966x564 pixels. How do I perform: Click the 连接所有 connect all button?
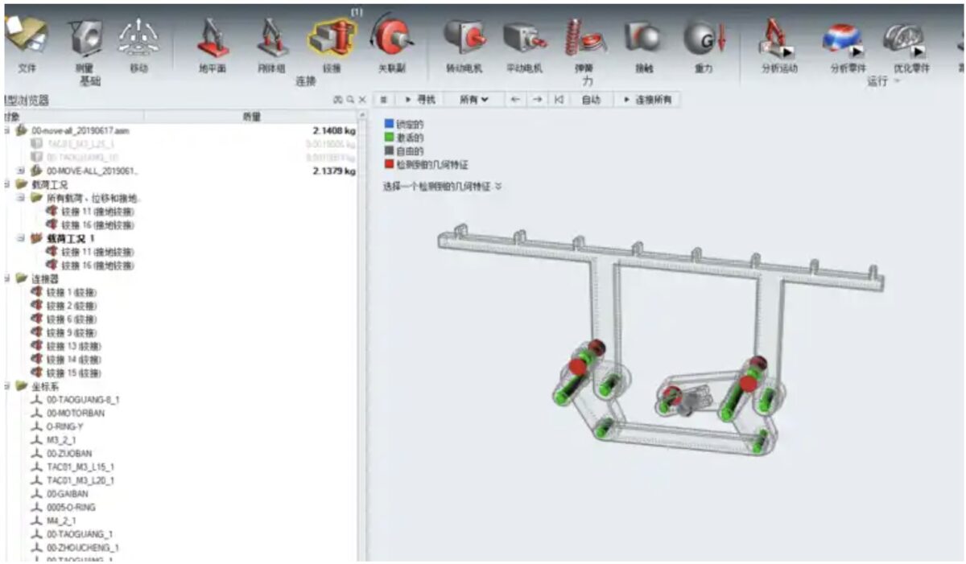tap(647, 100)
